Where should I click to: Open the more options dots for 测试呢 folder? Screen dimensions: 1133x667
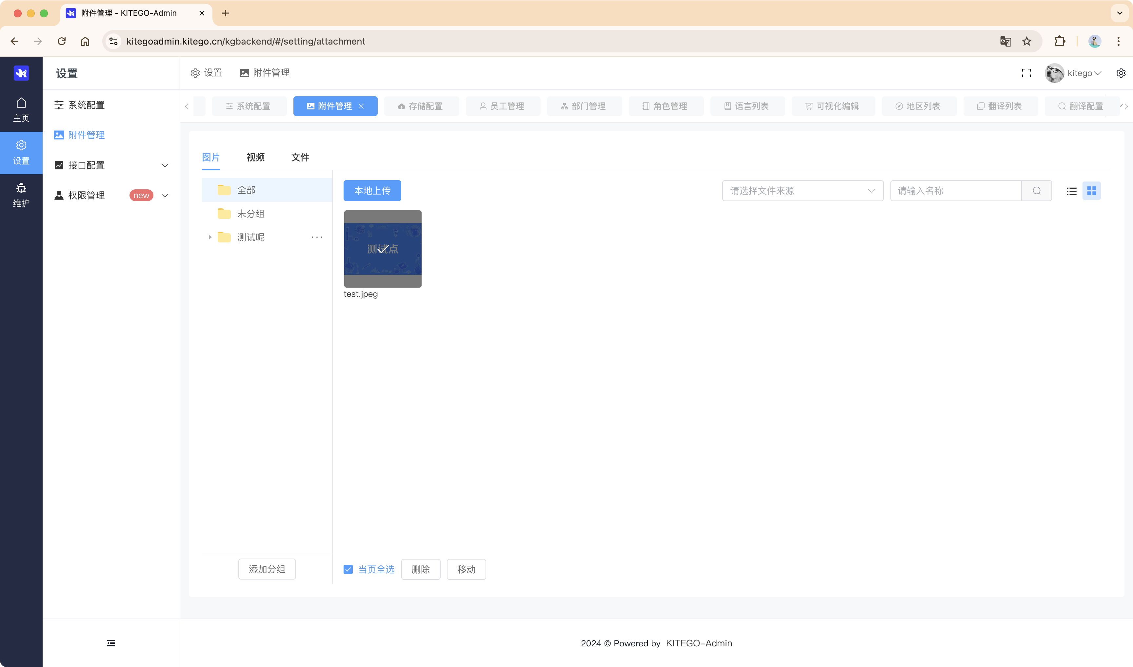pyautogui.click(x=317, y=237)
